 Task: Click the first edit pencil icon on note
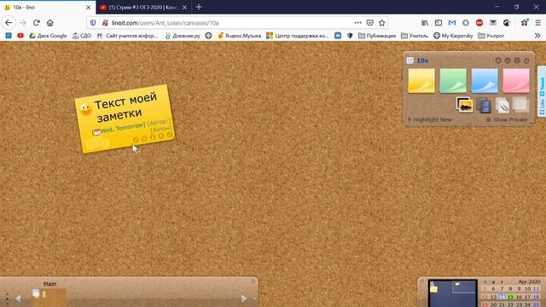coord(136,140)
